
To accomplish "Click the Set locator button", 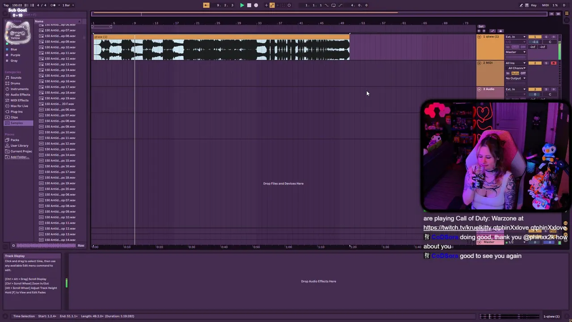I will click(x=481, y=26).
